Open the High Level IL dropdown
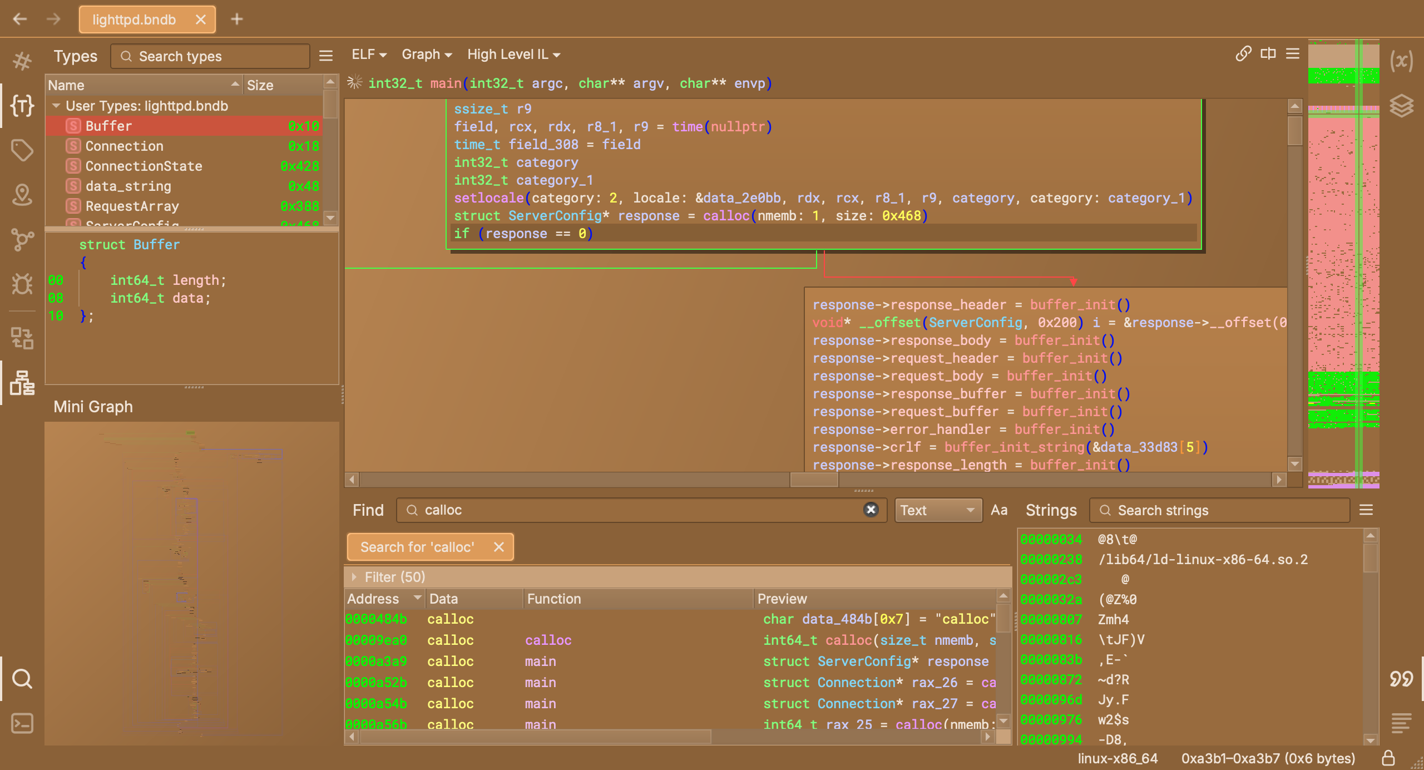 (x=513, y=55)
